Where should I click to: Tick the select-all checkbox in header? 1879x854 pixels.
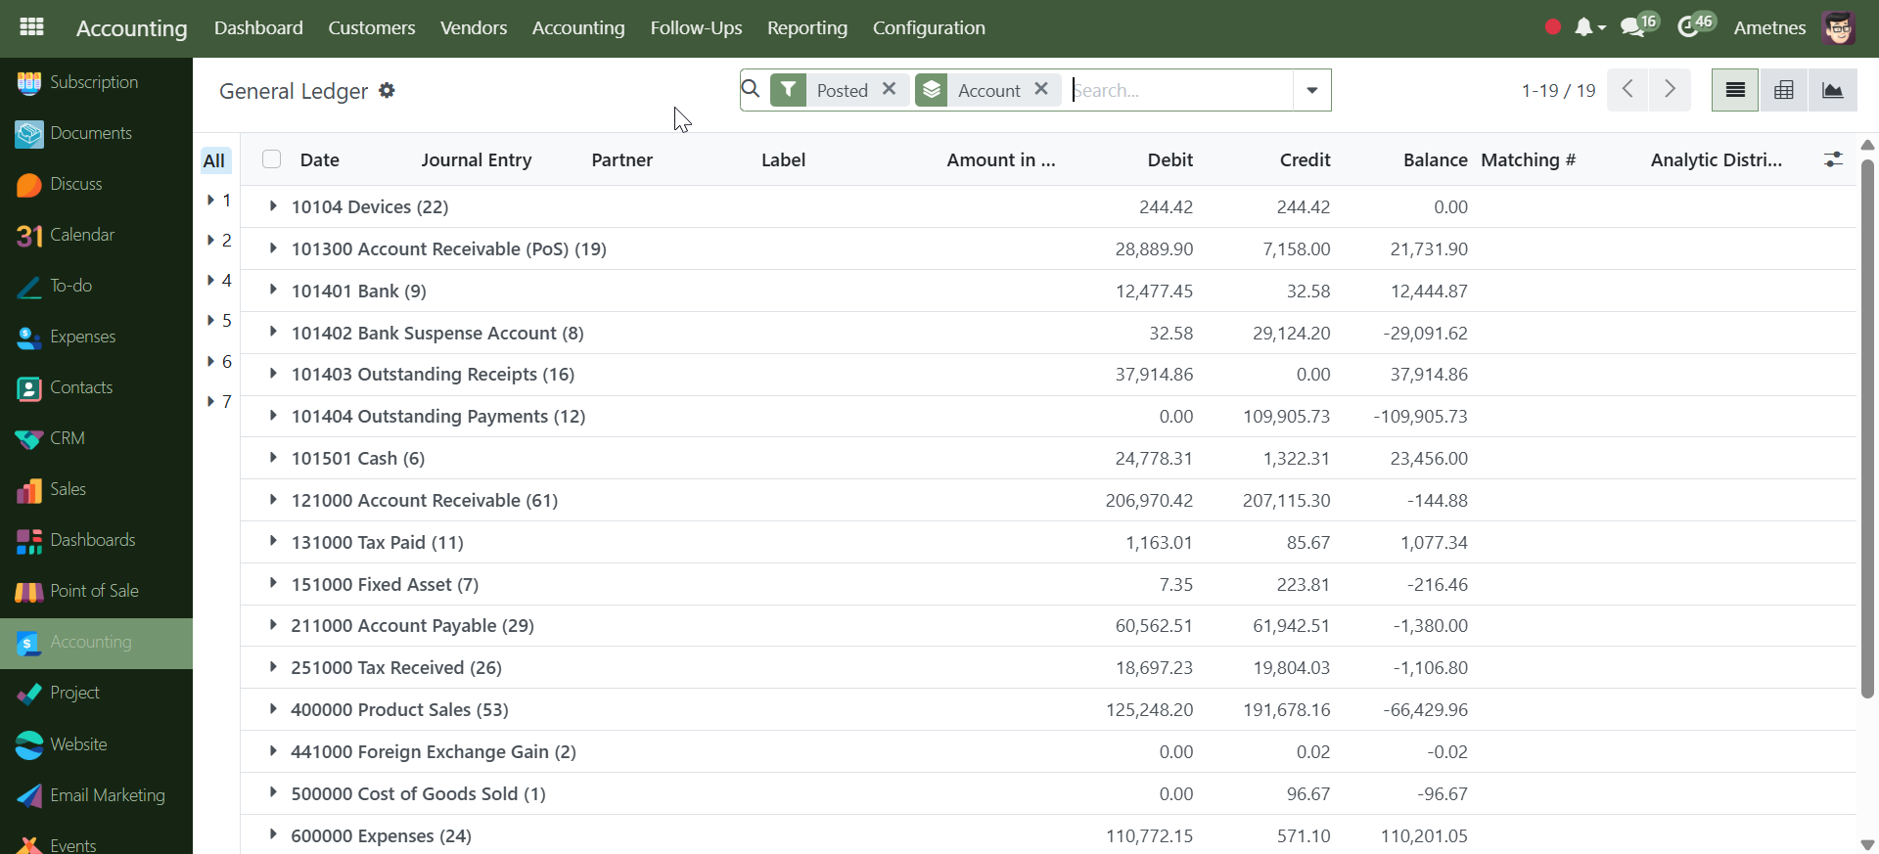[272, 159]
